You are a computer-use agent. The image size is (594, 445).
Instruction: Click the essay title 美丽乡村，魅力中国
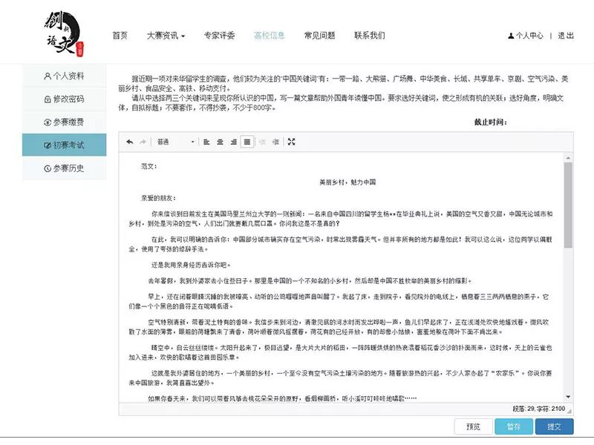tap(347, 182)
